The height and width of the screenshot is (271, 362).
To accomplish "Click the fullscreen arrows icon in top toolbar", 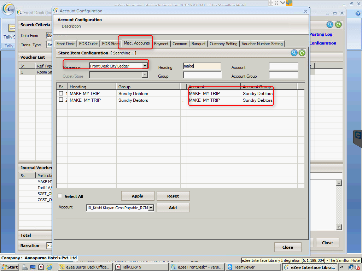I will pos(276,3).
